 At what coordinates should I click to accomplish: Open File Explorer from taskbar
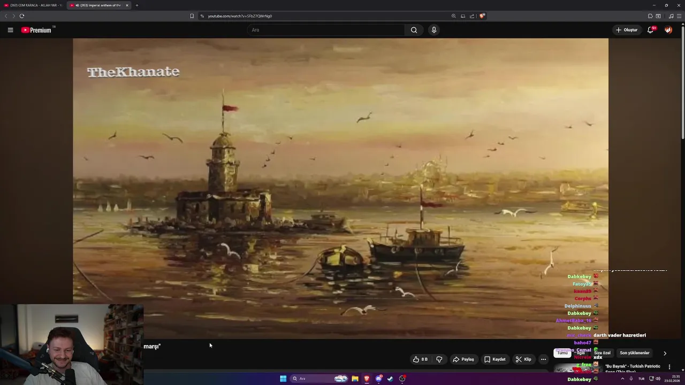click(x=355, y=379)
